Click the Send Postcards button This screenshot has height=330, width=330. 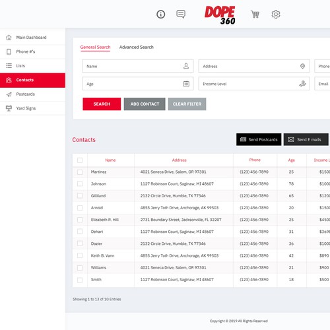click(x=259, y=139)
